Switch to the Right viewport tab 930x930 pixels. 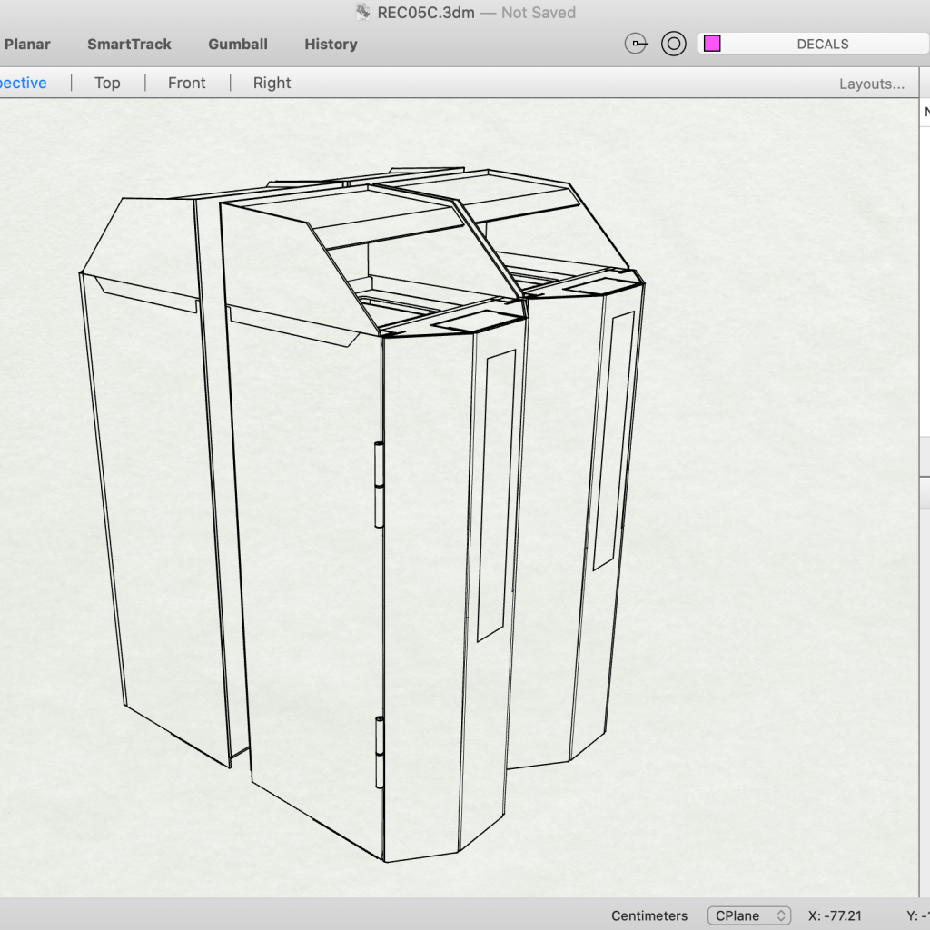tap(272, 83)
